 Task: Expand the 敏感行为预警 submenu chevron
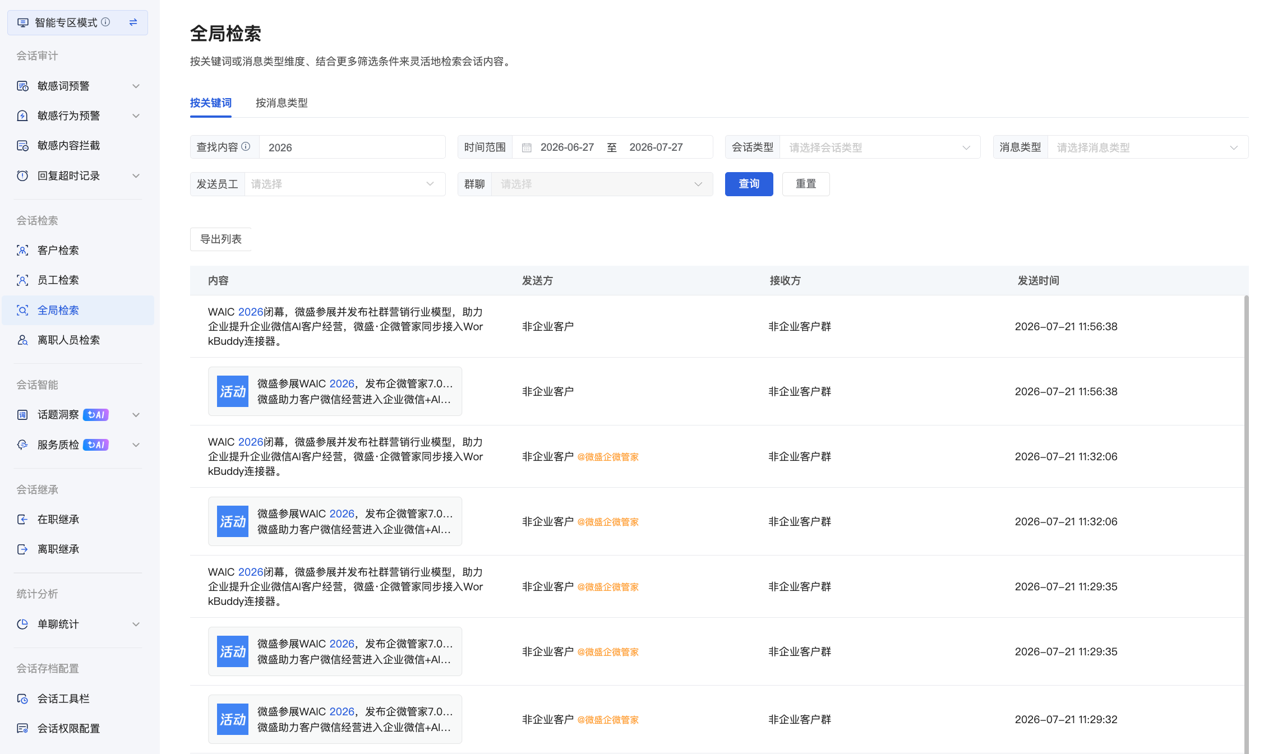coord(136,115)
